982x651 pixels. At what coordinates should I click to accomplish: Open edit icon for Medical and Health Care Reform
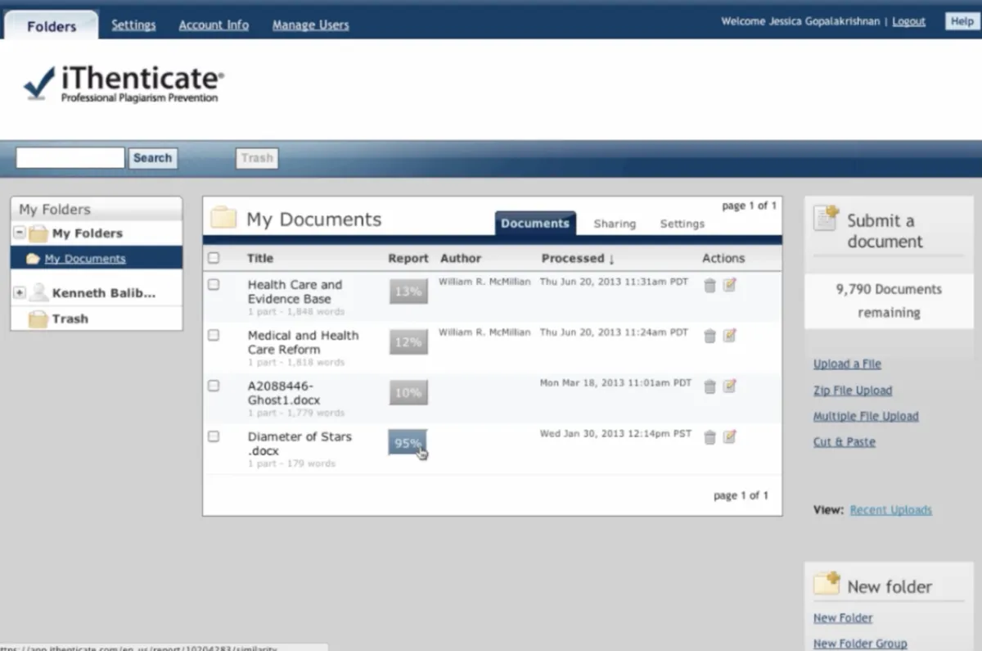pyautogui.click(x=729, y=336)
